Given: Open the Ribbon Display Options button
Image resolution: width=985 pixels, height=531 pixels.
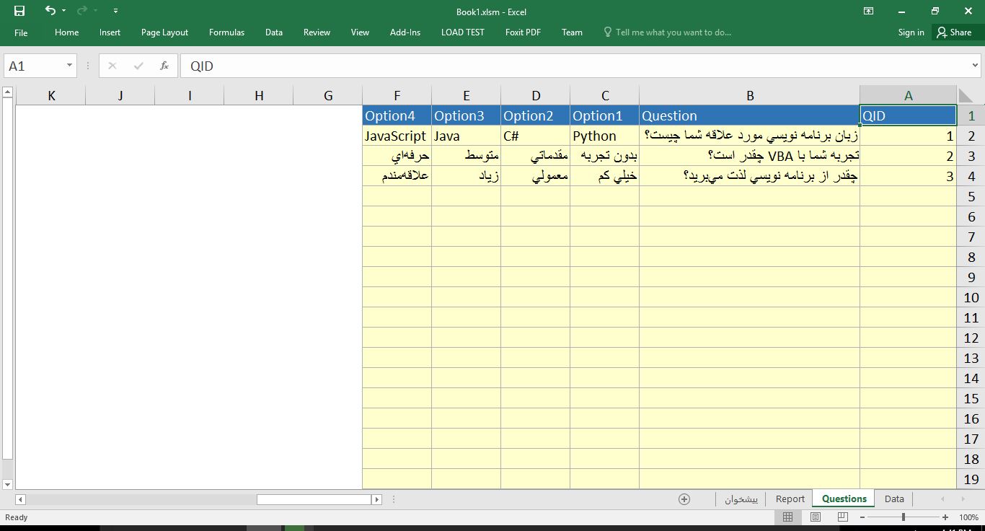Looking at the screenshot, I should (x=869, y=11).
